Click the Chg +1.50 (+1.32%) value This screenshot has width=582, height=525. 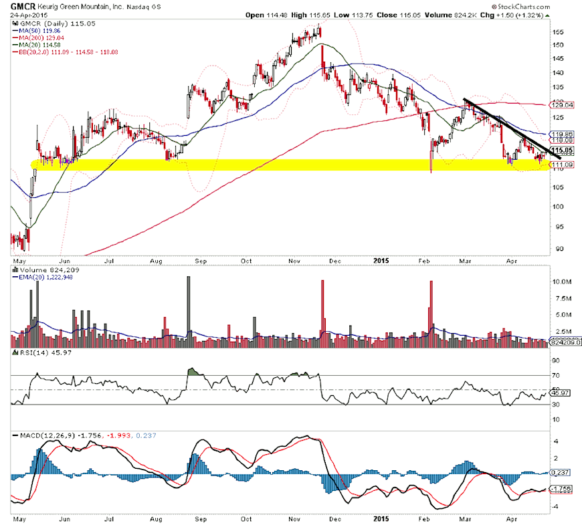(512, 15)
